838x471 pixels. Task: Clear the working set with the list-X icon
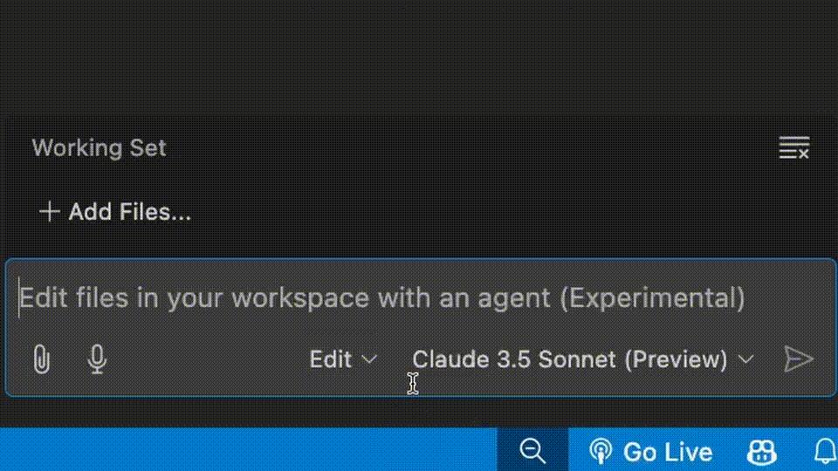point(793,148)
